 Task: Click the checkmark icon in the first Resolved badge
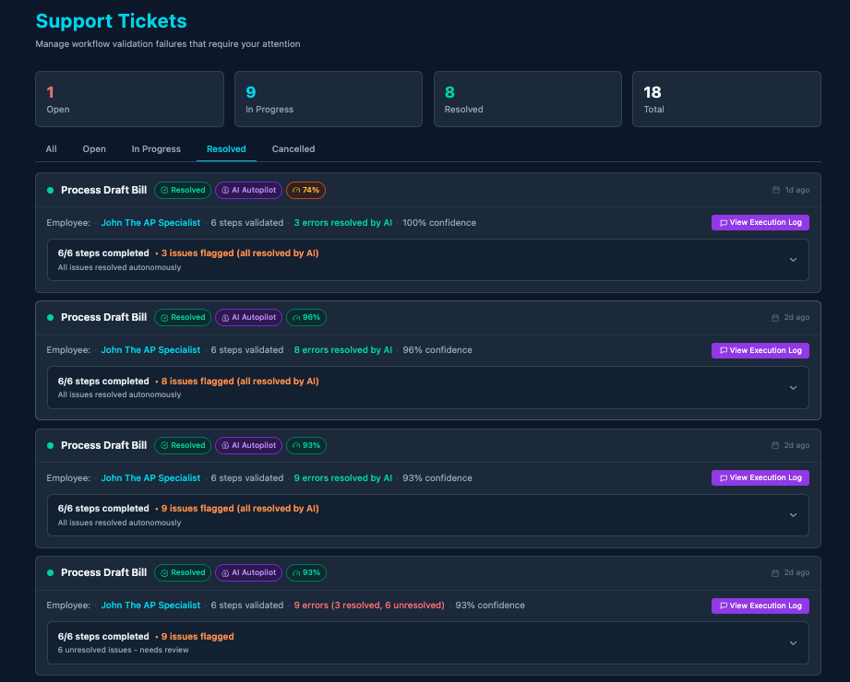164,190
